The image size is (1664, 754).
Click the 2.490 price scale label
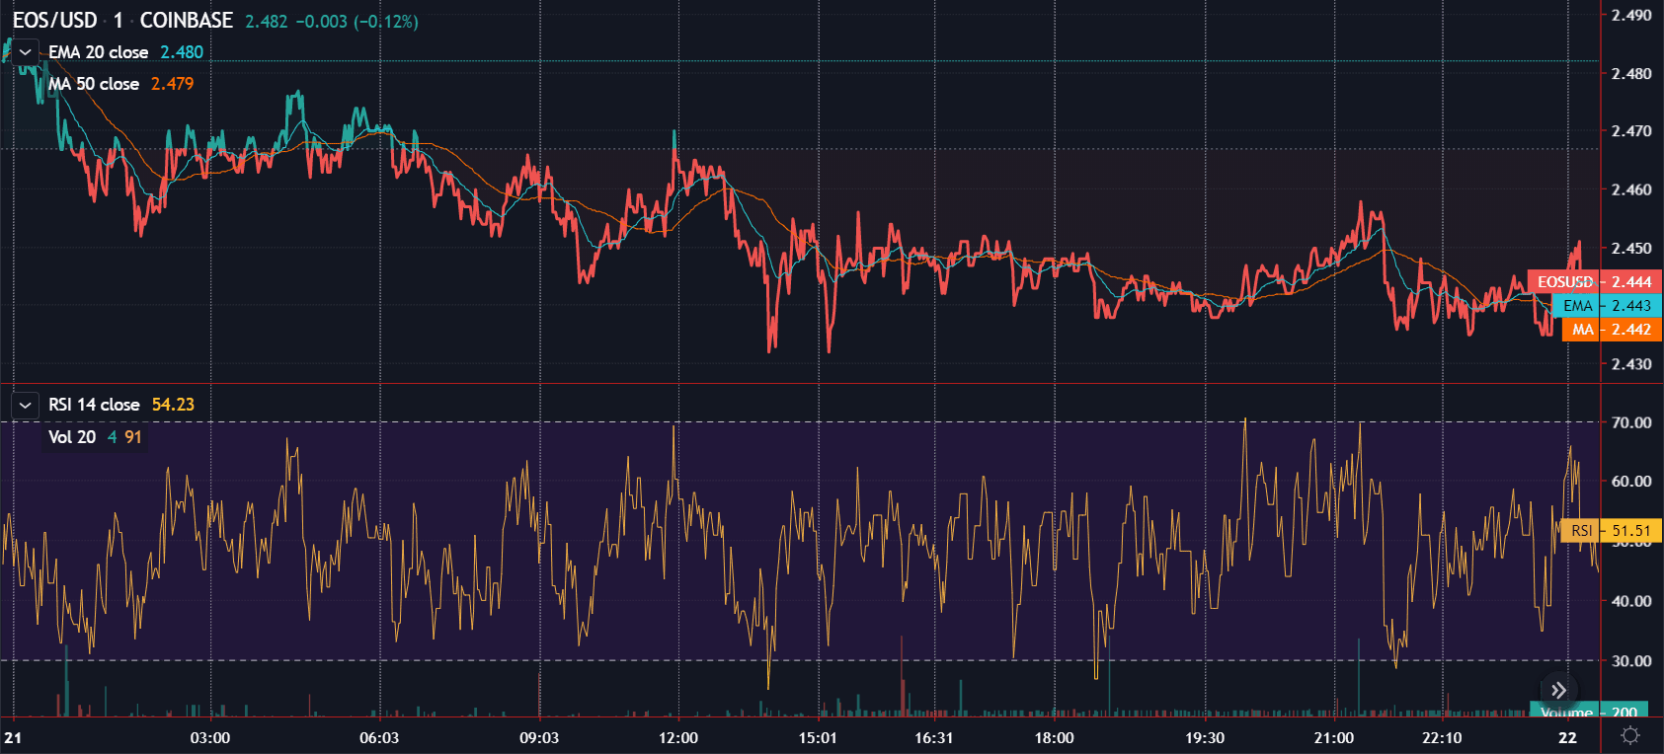tap(1631, 15)
